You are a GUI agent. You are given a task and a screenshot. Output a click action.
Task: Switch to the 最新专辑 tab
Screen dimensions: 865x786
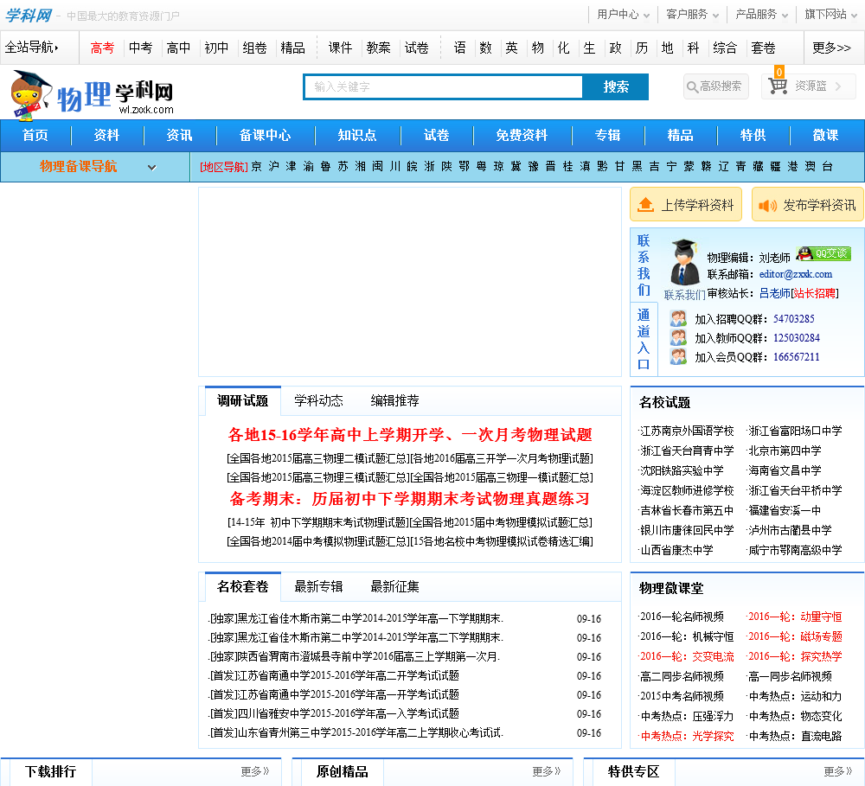click(318, 587)
